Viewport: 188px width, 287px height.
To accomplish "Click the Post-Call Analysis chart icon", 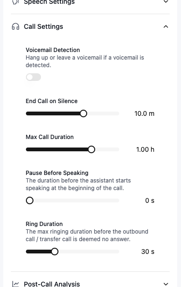I will (16, 284).
